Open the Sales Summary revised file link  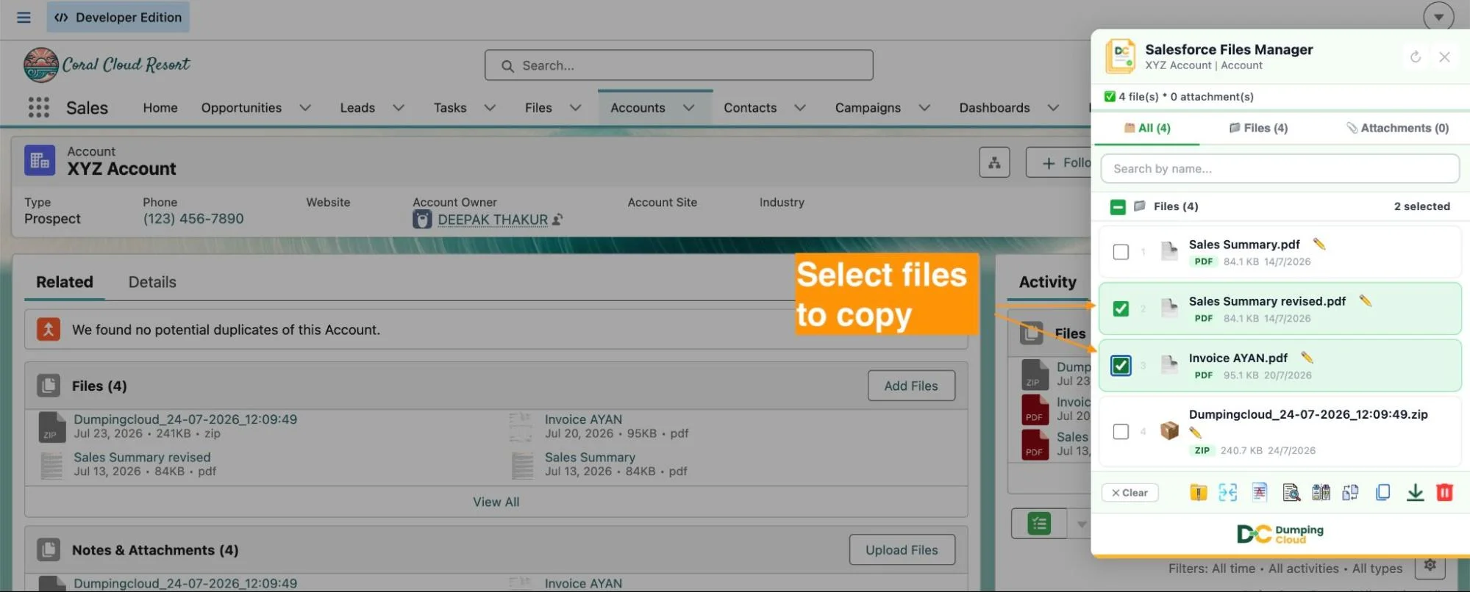[x=142, y=458]
